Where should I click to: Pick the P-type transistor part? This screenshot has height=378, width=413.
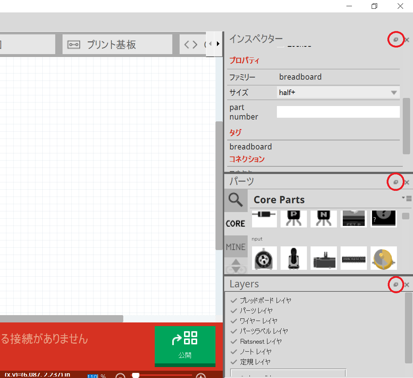coord(294,219)
